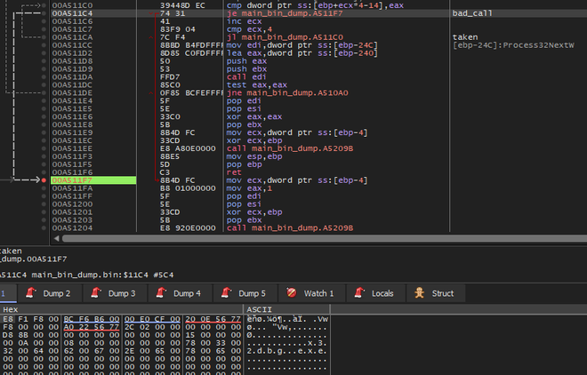The height and width of the screenshot is (375, 587).
Task: Open the Dump 2 tab
Action: [50, 293]
